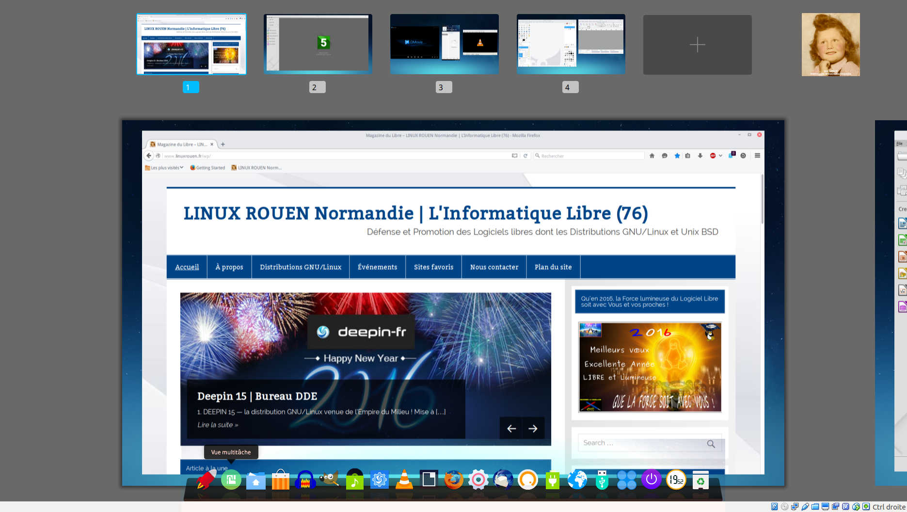Open the blue gear Control Center dock icon
The height and width of the screenshot is (512, 907).
click(380, 480)
